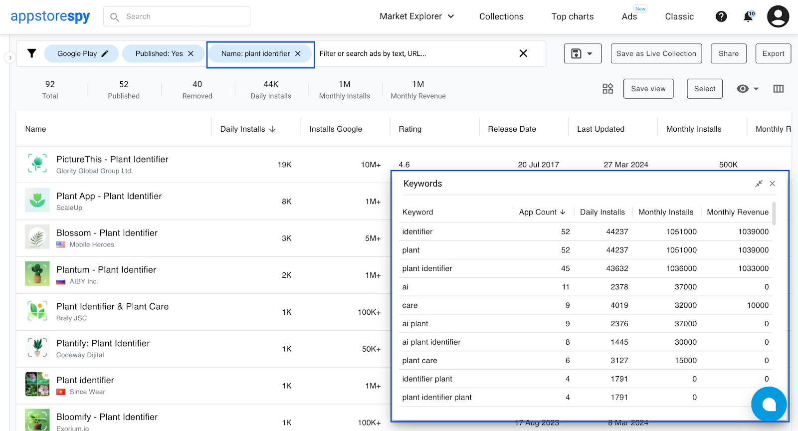Image resolution: width=798 pixels, height=431 pixels.
Task: Sort keywords by Daily Installs
Action: tap(602, 212)
